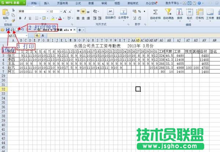The height and width of the screenshot is (152, 220).
Task: Select the Format Painter brush icon
Action: (x=13, y=20)
